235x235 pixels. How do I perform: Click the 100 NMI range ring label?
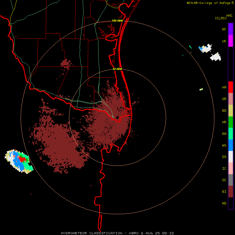(117, 21)
